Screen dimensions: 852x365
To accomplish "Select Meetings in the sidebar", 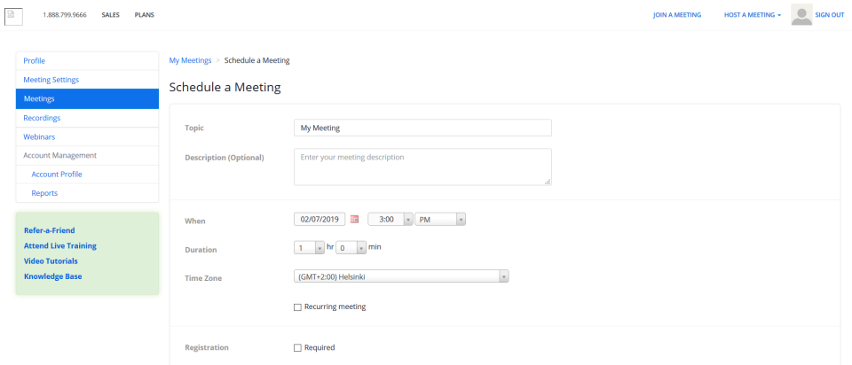I will [88, 98].
